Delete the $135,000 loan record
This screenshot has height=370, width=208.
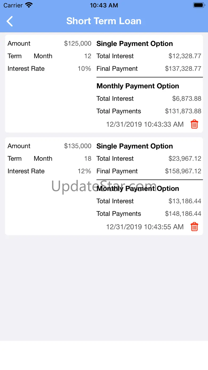point(194,227)
